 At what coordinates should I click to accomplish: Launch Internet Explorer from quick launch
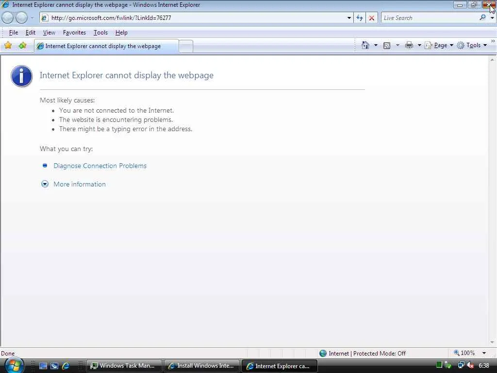click(x=66, y=366)
